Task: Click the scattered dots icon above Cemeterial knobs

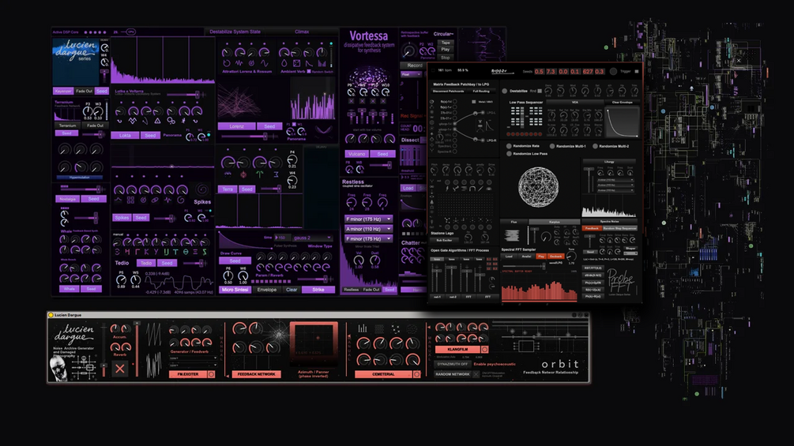Action: click(x=396, y=328)
